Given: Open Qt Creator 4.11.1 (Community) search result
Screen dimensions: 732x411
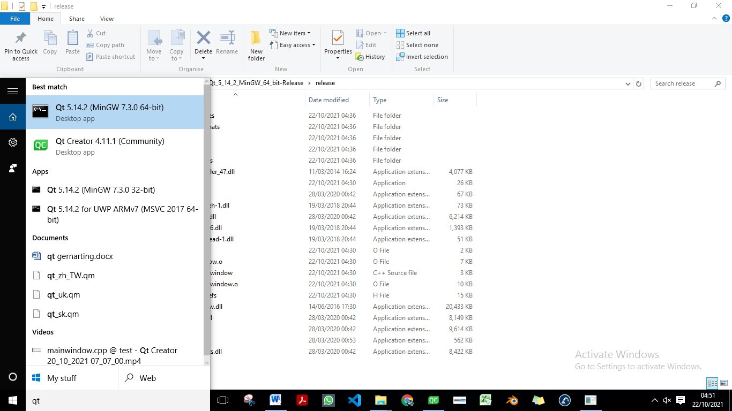Looking at the screenshot, I should (110, 146).
